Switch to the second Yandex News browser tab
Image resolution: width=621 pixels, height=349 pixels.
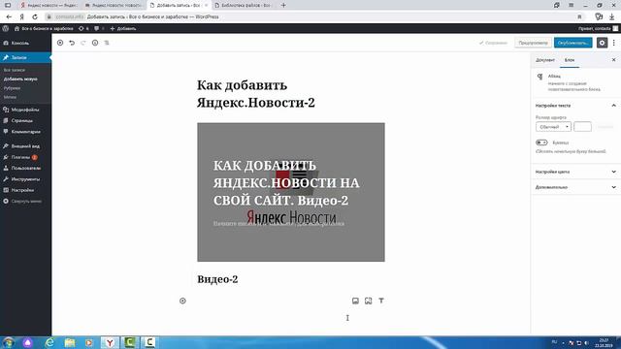coord(114,5)
